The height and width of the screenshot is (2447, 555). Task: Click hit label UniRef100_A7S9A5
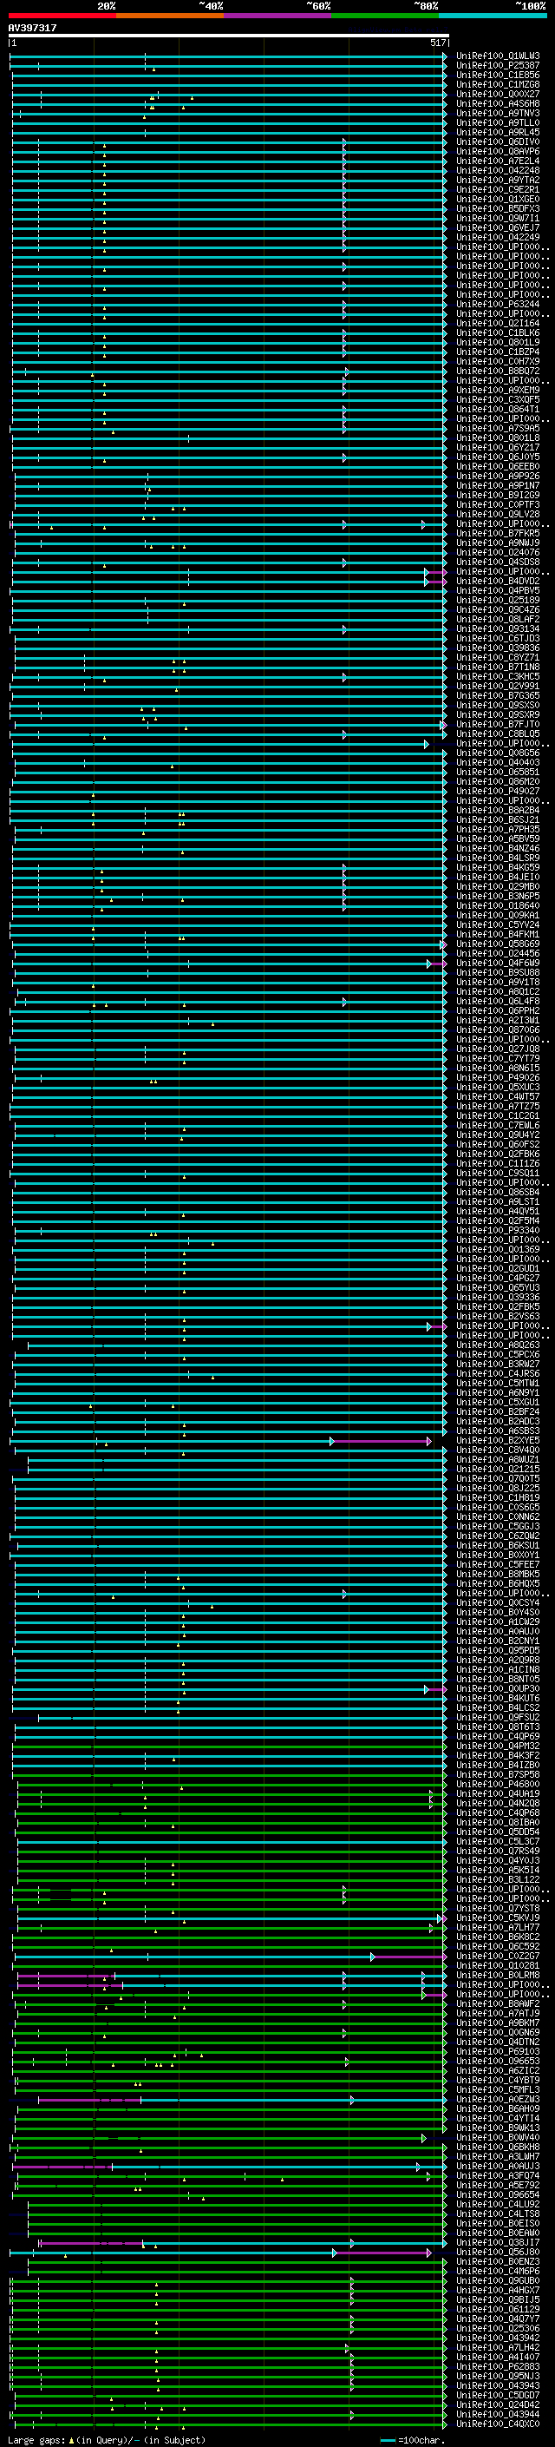[498, 427]
